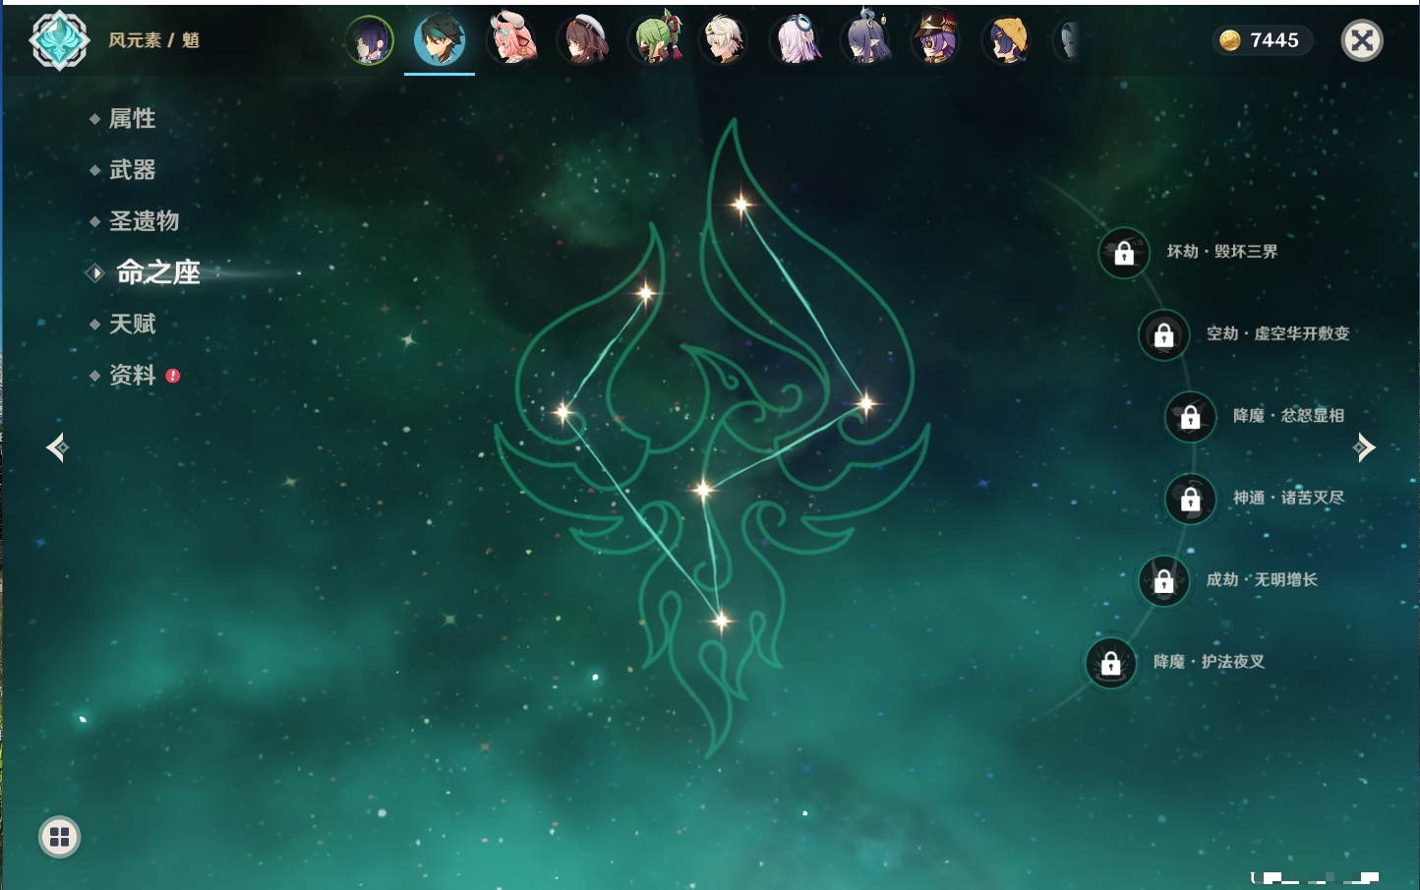Click the lock icon for 降魔·忿怒显相

tap(1190, 416)
